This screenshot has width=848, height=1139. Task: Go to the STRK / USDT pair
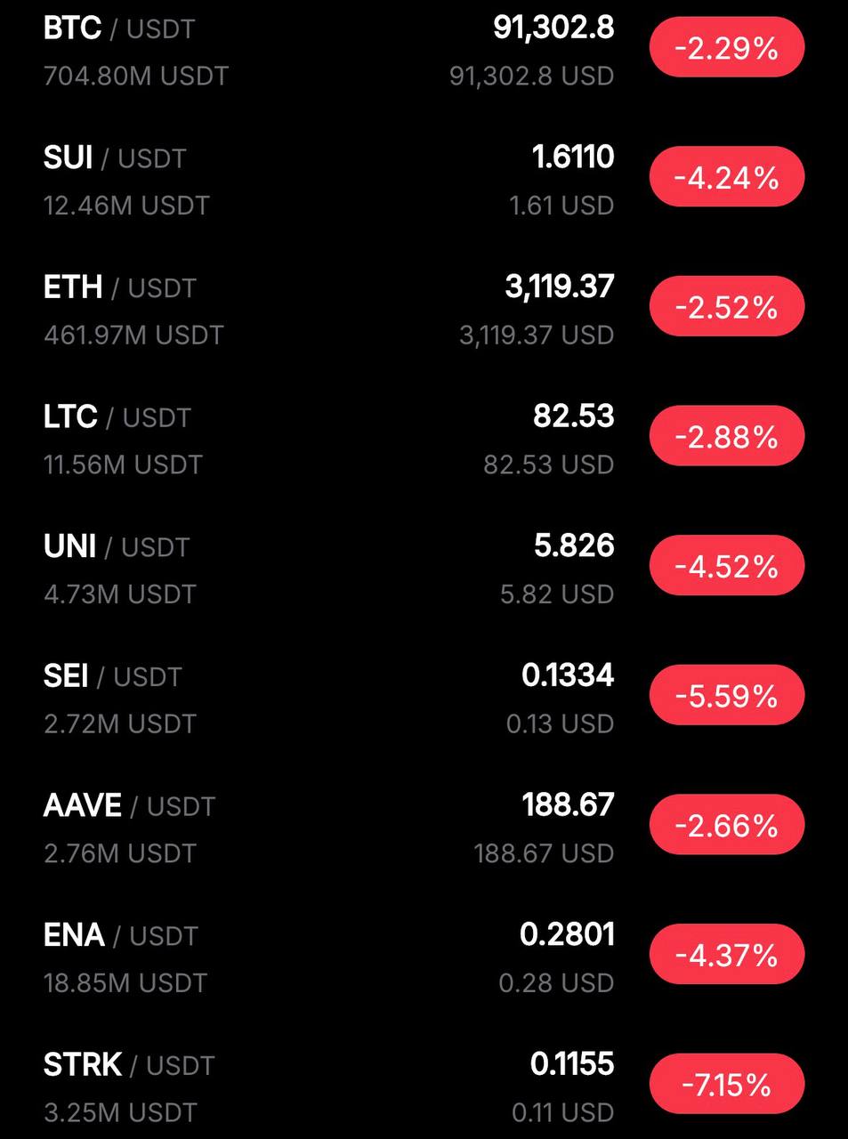pos(129,1065)
